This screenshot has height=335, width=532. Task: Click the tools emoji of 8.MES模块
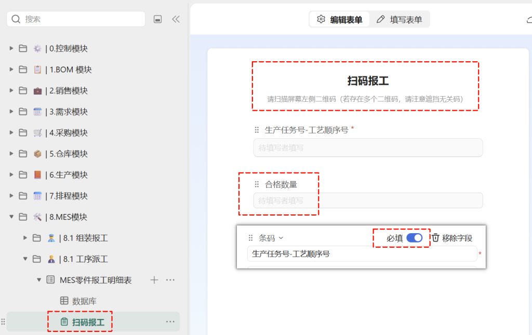[37, 217]
